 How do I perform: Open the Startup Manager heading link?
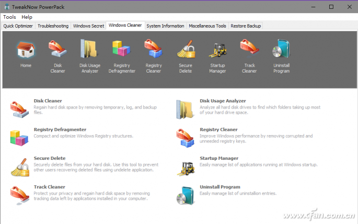tap(219, 158)
